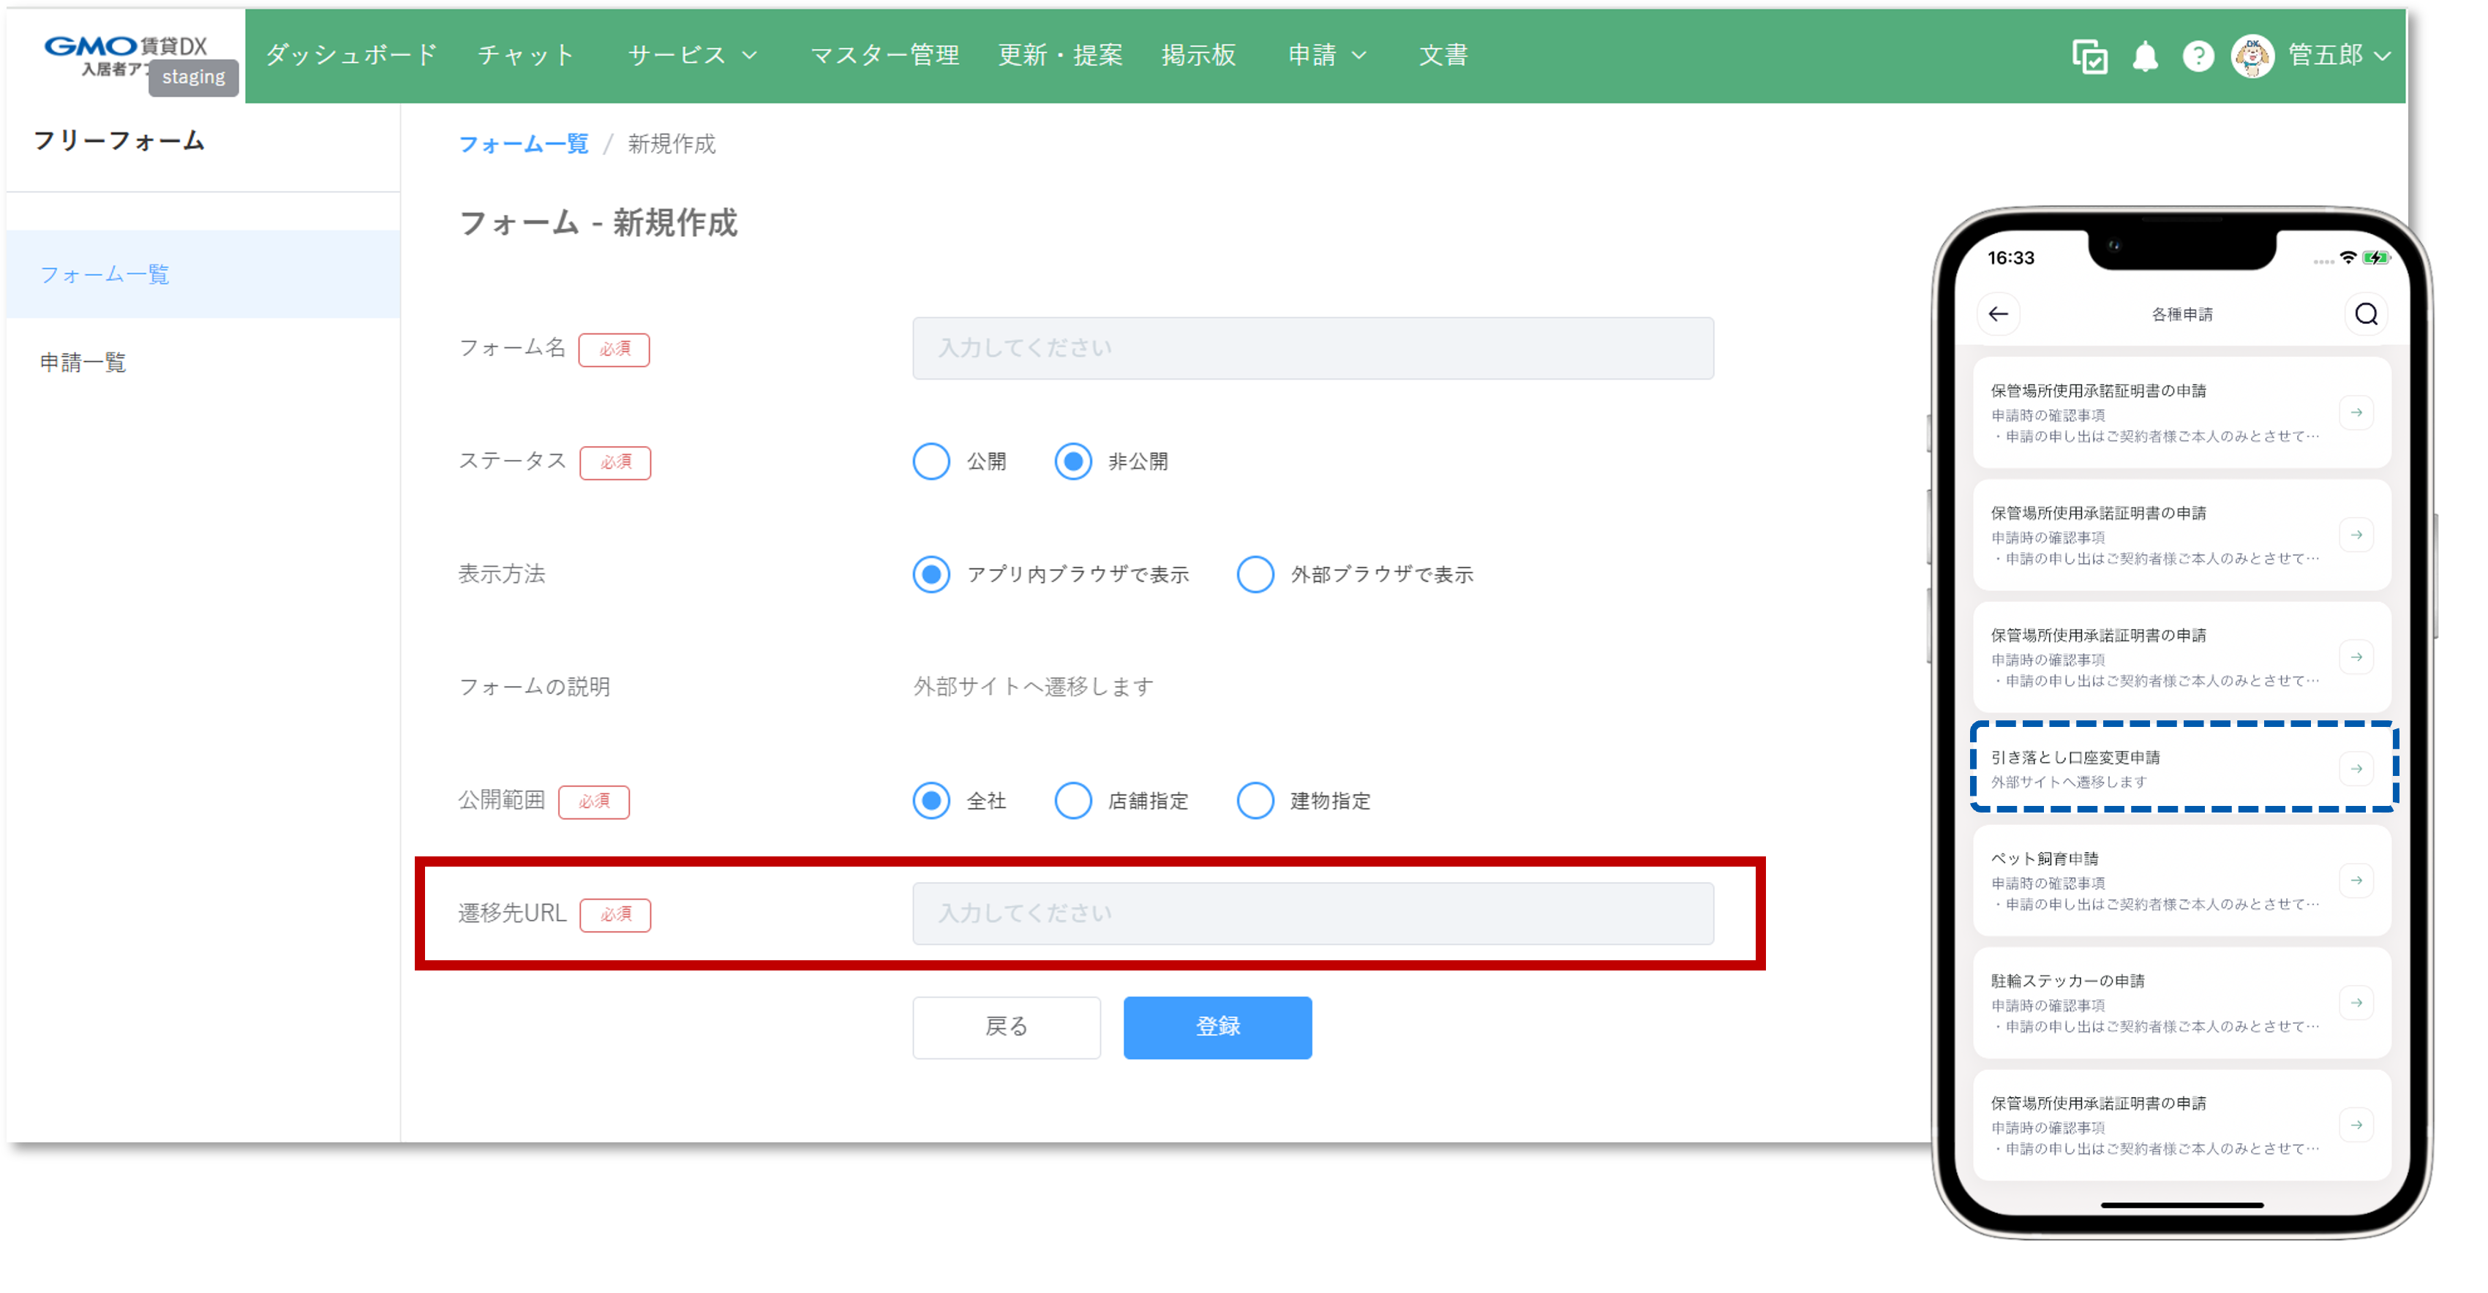Tap the search icon in phone preview
Screen dimensions: 2488x1293
click(2365, 314)
